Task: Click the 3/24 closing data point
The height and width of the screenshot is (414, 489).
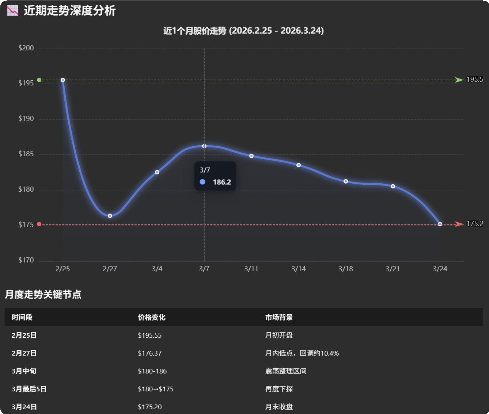Action: tap(440, 224)
